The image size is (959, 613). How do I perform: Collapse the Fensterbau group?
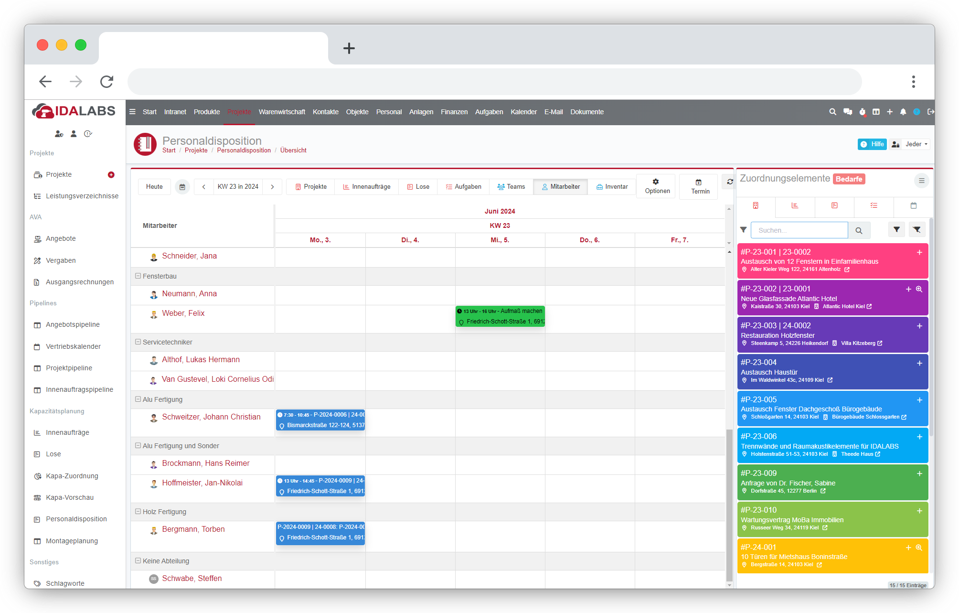pyautogui.click(x=138, y=276)
